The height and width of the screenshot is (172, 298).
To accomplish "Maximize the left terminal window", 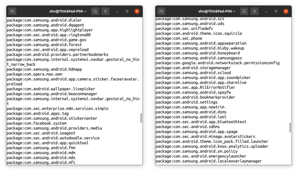I will click(127, 11).
